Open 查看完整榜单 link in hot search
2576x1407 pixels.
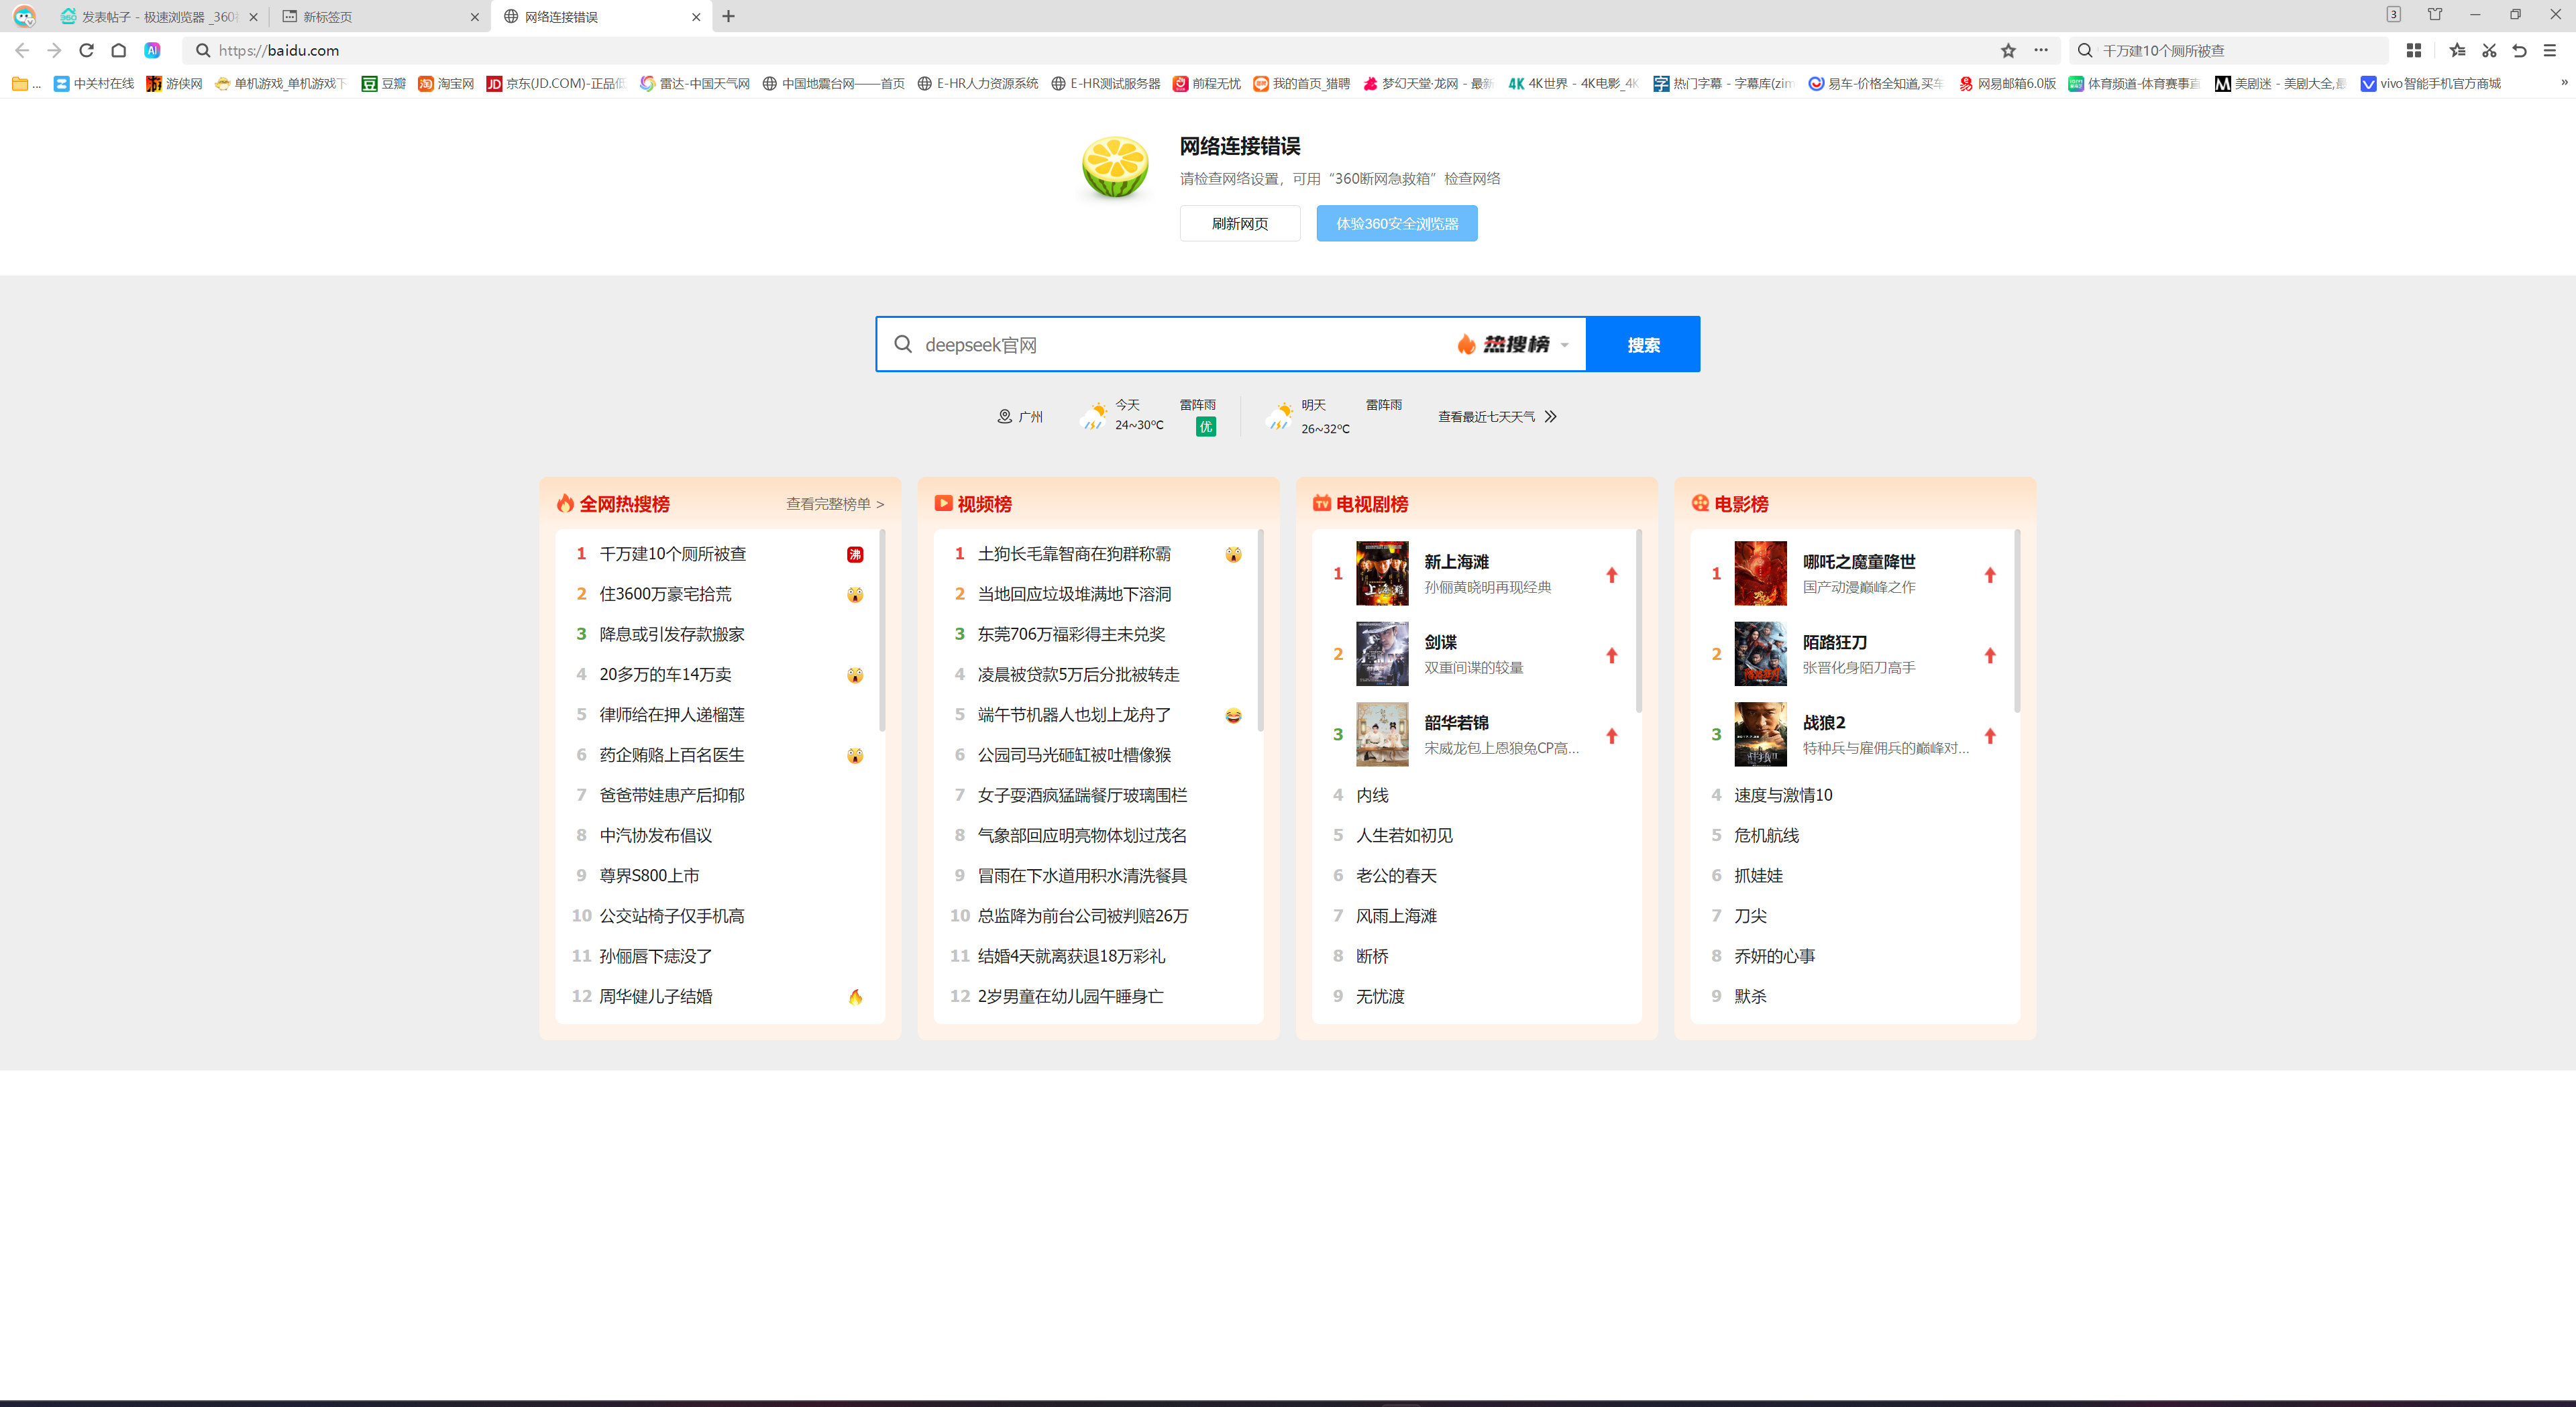pyautogui.click(x=834, y=504)
